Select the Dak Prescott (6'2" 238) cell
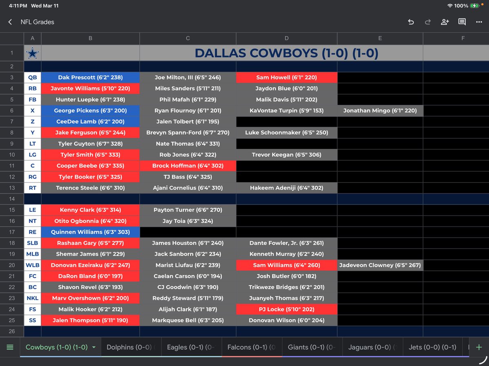Viewport: 489px width, 366px height. pyautogui.click(x=90, y=77)
